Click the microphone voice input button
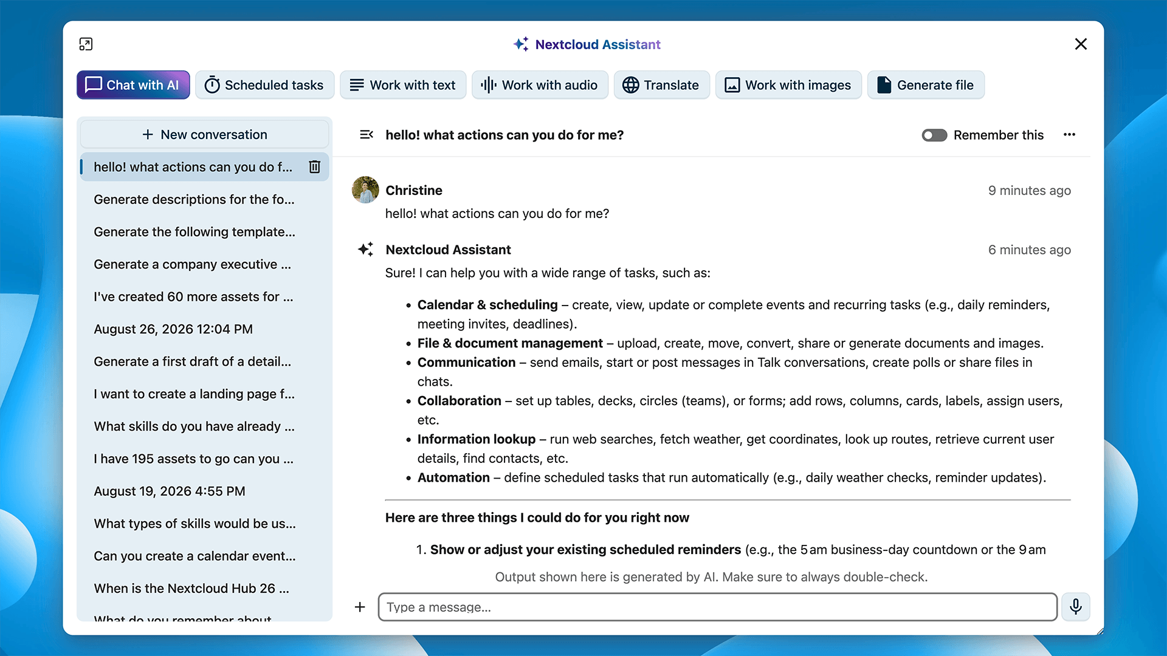The image size is (1167, 656). pos(1075,607)
